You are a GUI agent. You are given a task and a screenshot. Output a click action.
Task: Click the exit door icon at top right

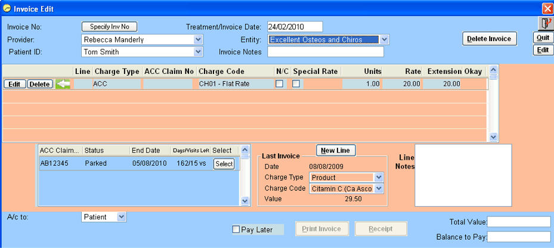[543, 24]
